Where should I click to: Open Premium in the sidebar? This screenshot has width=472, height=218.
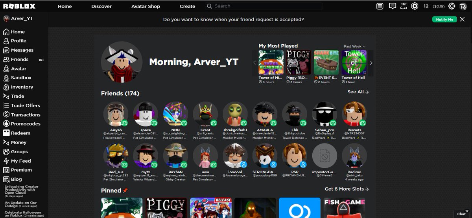18,170
